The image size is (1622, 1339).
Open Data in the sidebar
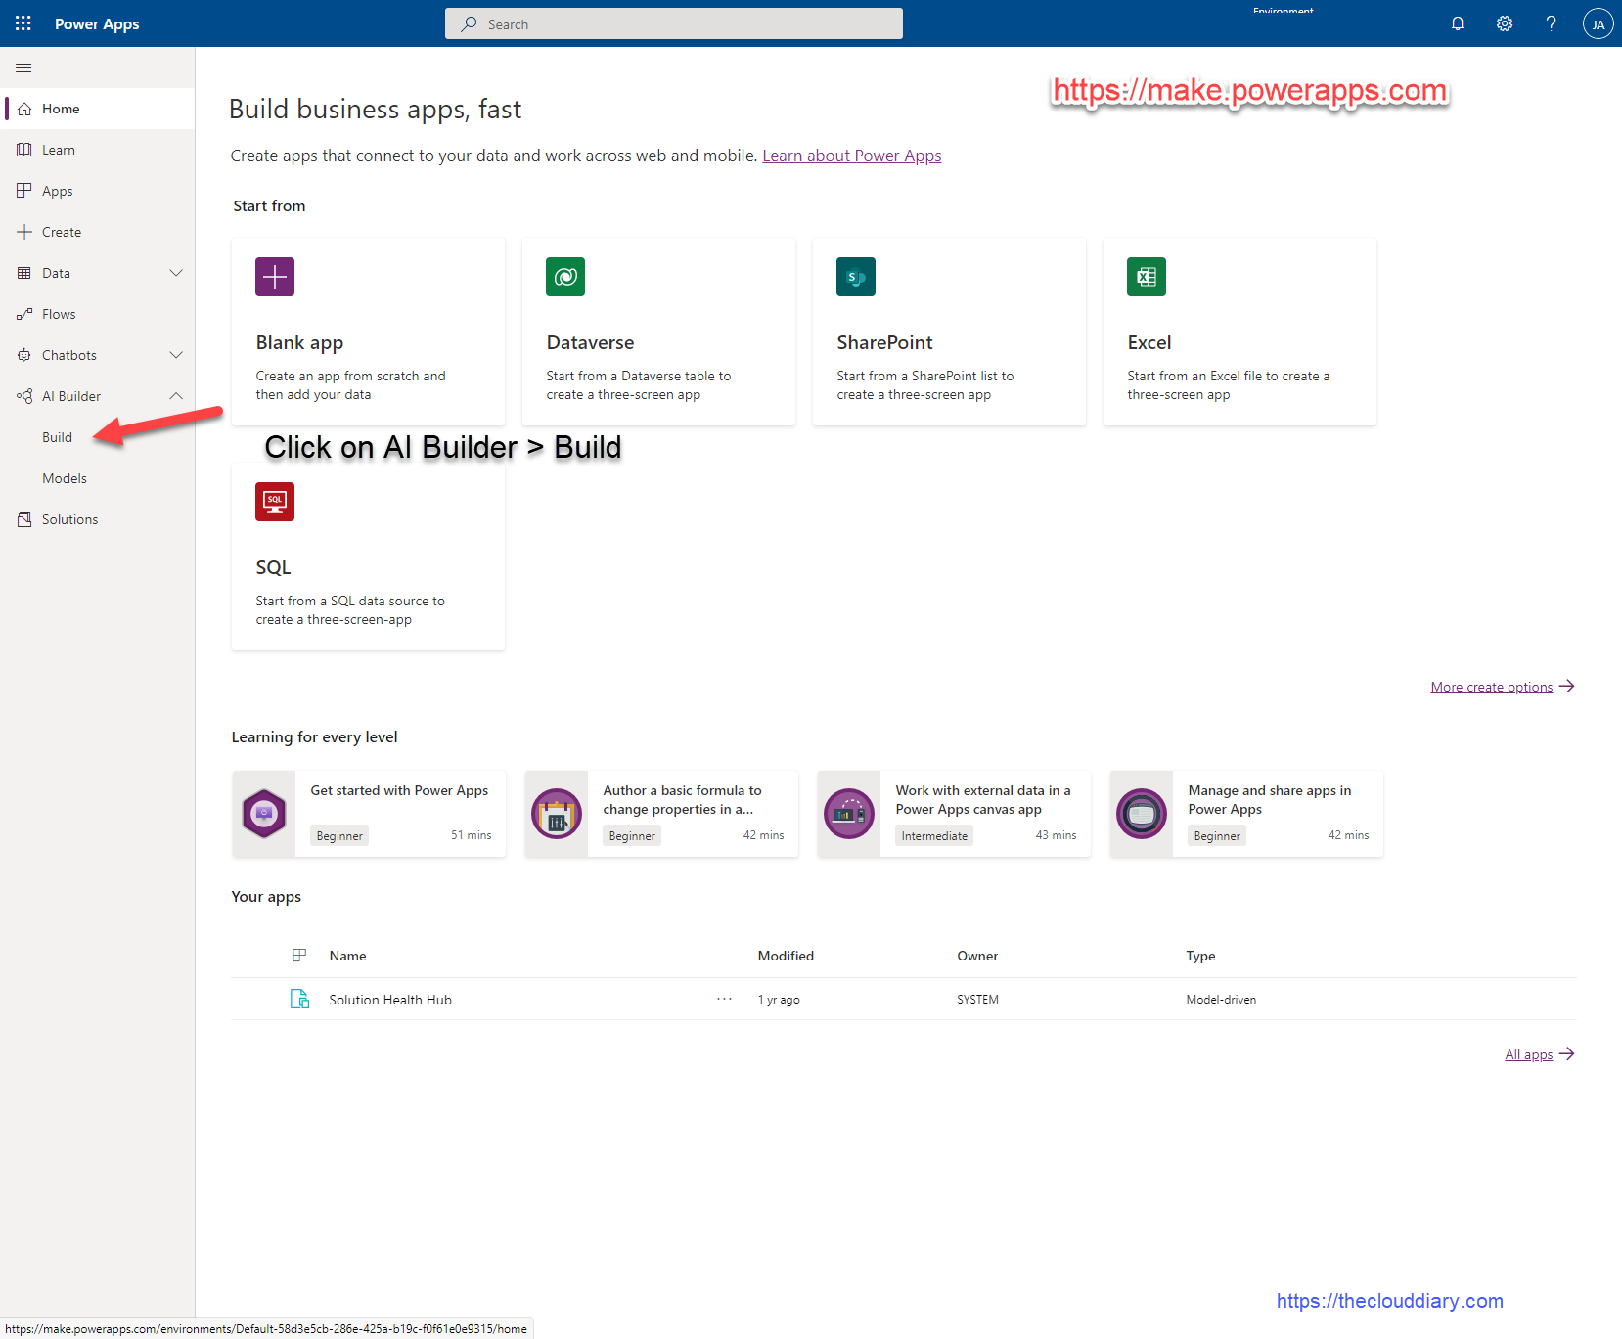[56, 273]
